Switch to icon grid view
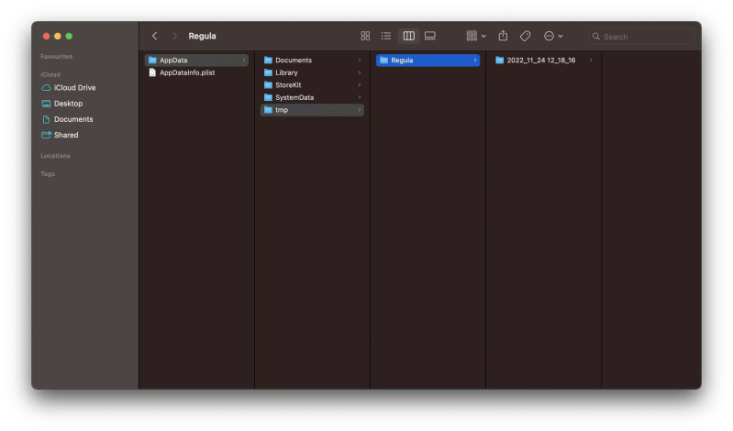The width and height of the screenshot is (733, 431). point(365,36)
